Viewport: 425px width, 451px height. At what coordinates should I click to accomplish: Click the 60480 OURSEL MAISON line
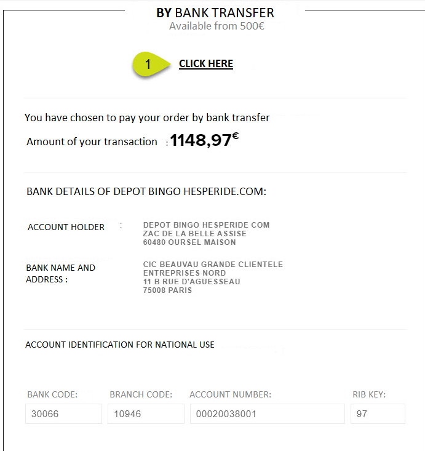point(189,242)
